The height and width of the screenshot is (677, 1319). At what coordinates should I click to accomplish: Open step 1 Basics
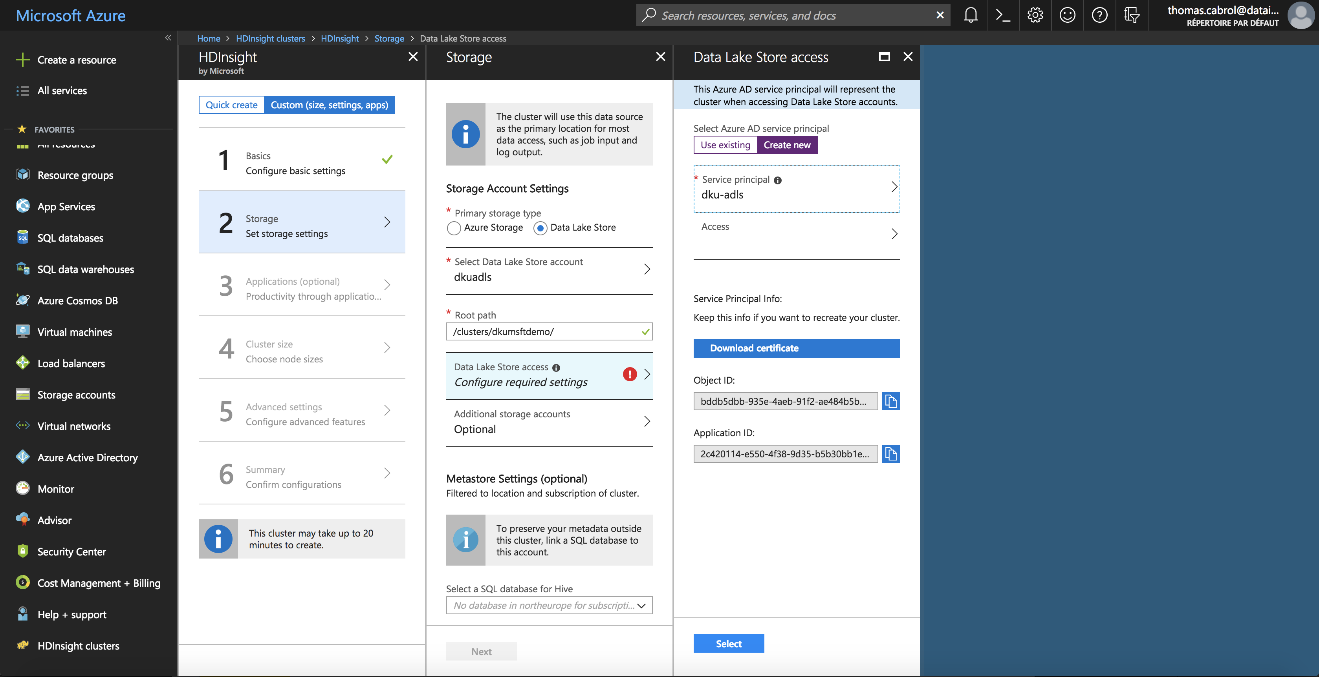tap(302, 160)
